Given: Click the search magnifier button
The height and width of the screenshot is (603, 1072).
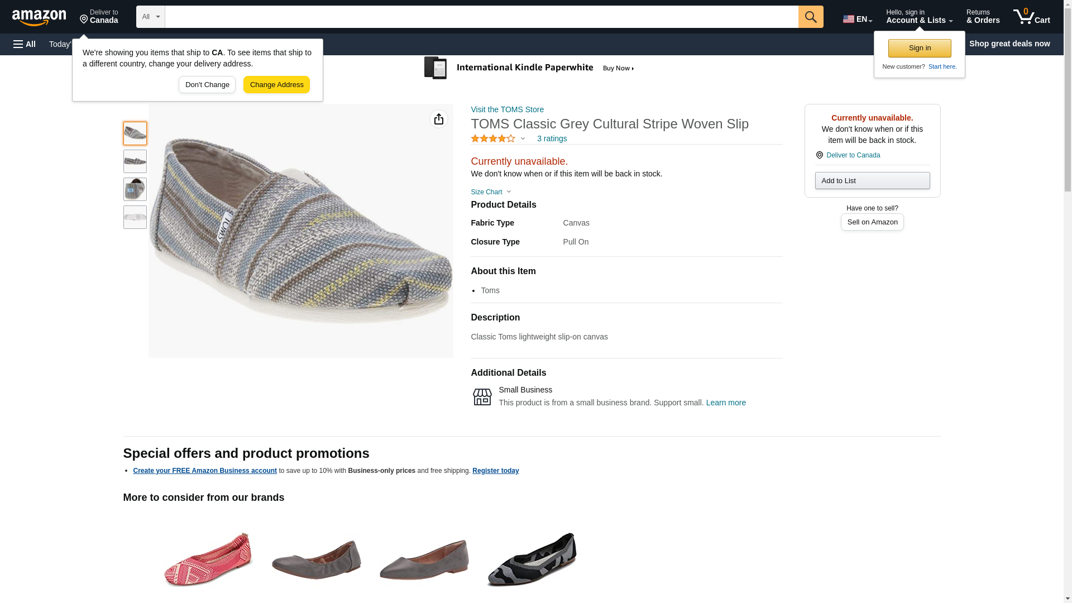Looking at the screenshot, I should point(810,17).
